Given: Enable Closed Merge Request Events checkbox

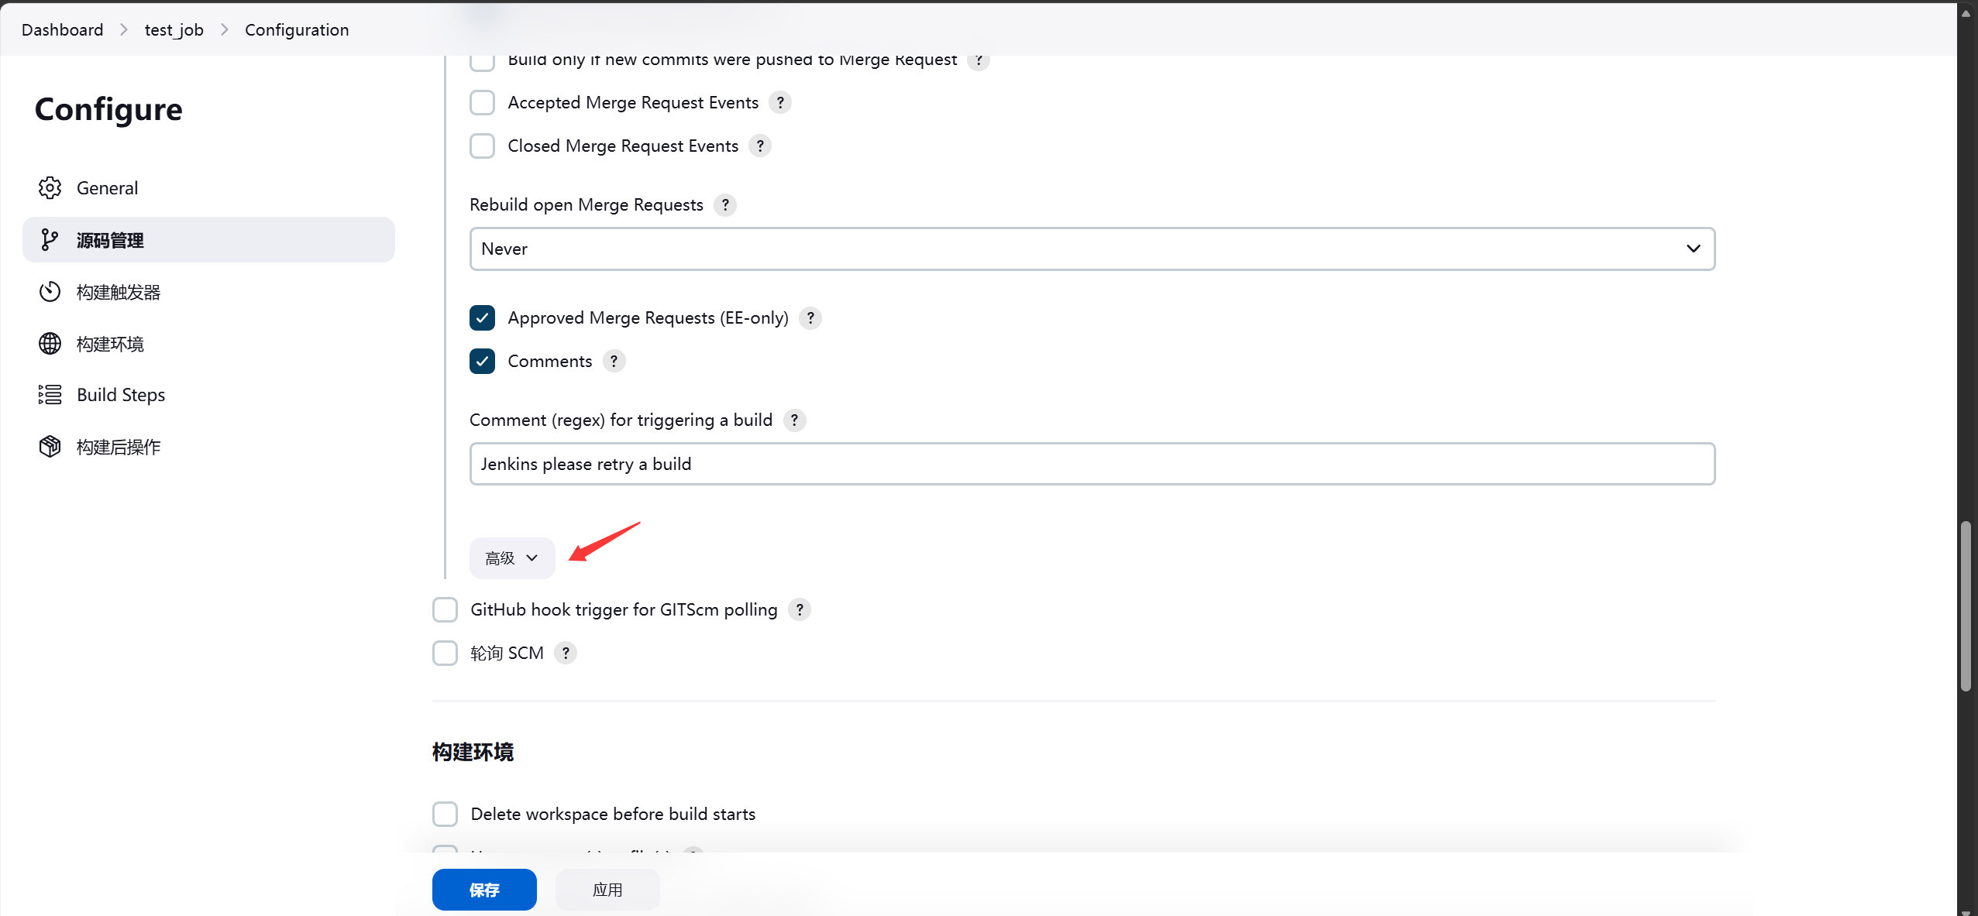Looking at the screenshot, I should [x=482, y=146].
